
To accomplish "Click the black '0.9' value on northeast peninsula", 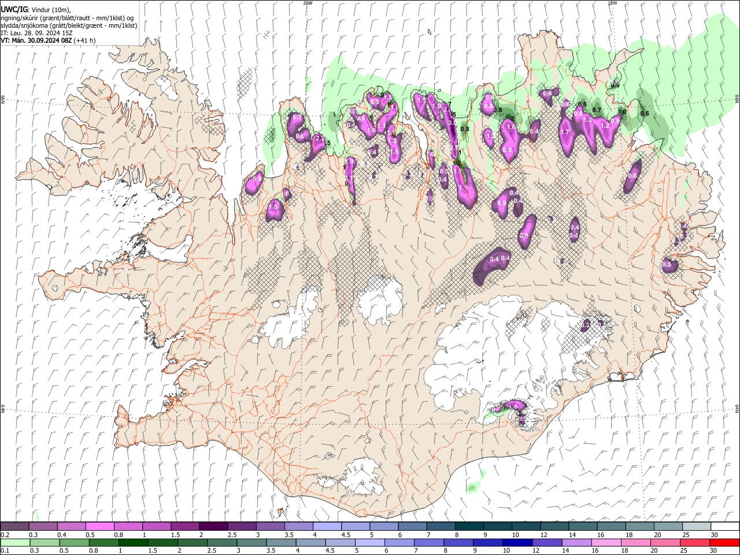I will pos(615,86).
